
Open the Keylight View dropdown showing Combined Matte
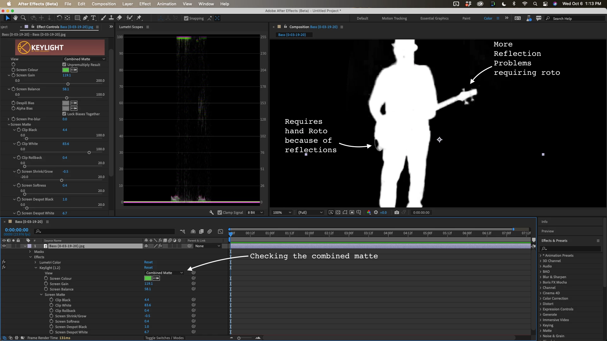(x=84, y=59)
